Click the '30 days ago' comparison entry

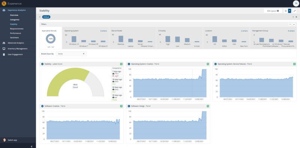(117, 81)
